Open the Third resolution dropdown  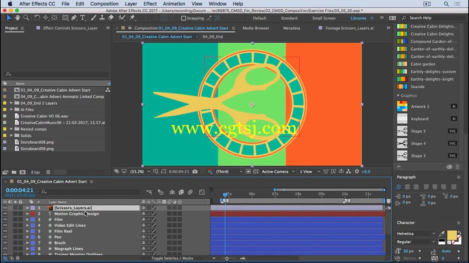pyautogui.click(x=229, y=171)
